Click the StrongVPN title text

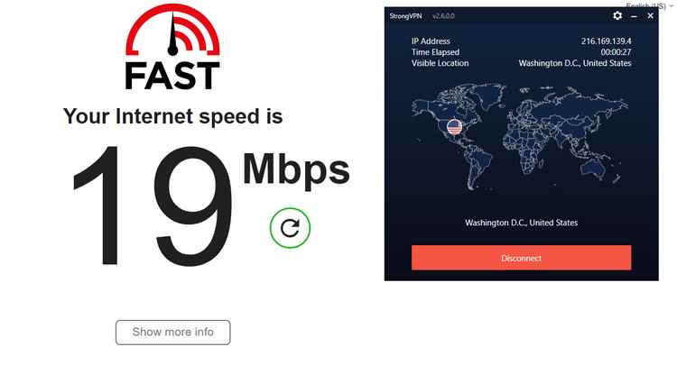point(405,16)
